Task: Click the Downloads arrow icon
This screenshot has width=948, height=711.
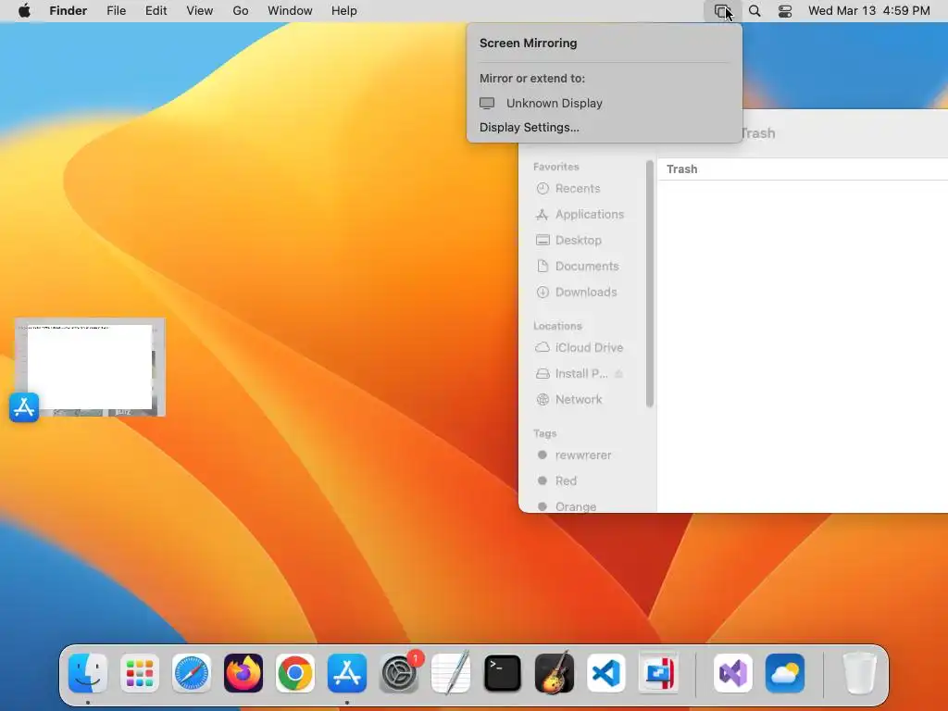Action: point(543,292)
